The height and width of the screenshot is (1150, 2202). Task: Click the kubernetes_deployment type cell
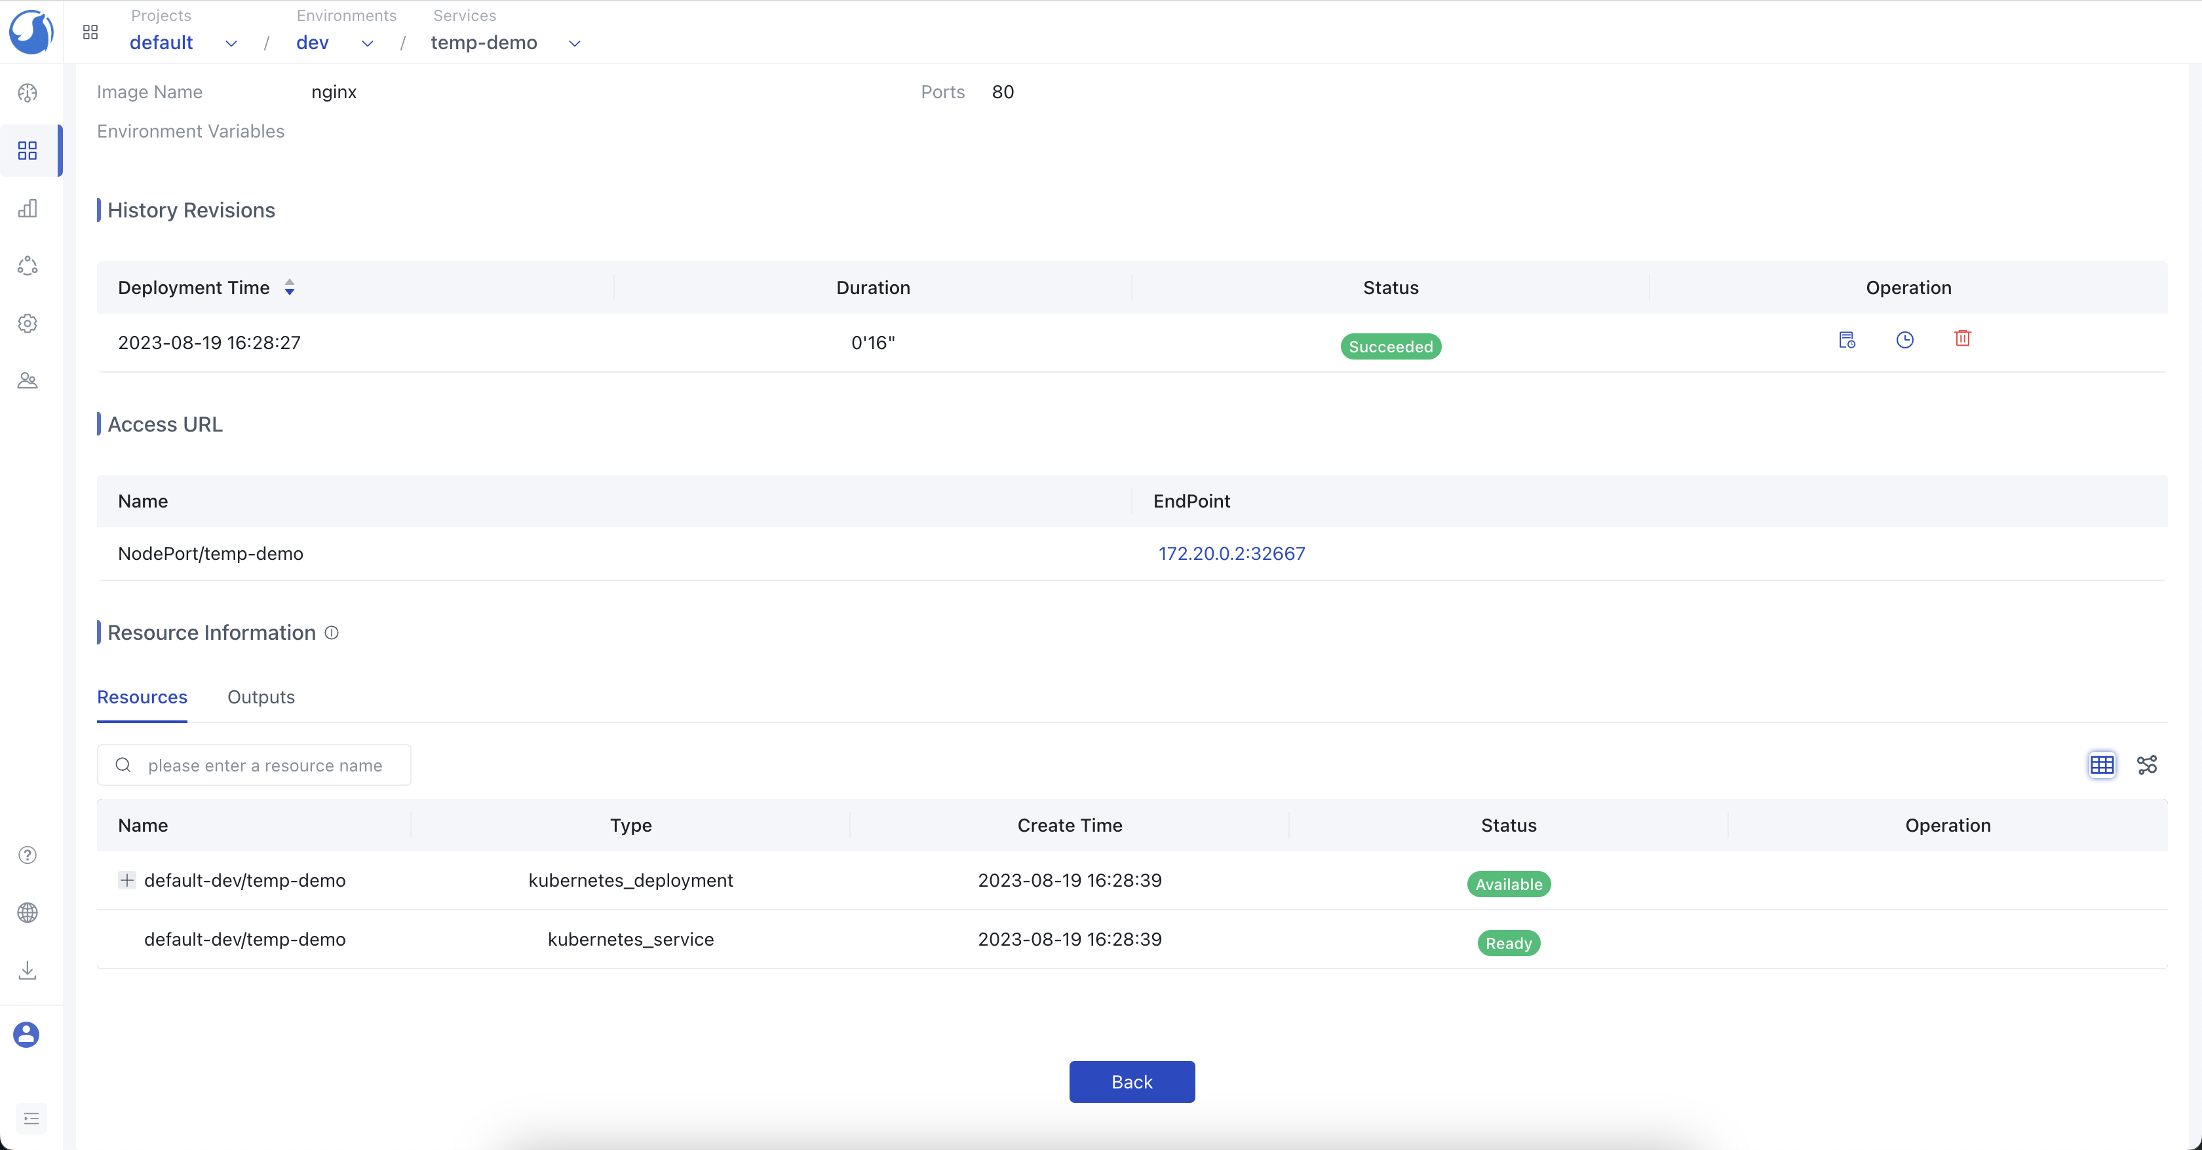click(x=631, y=880)
